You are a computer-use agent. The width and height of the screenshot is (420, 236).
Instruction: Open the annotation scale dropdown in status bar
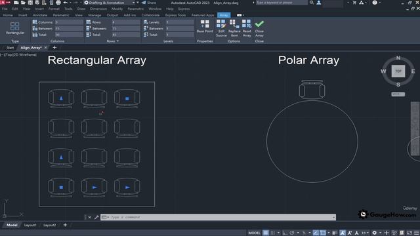(x=365, y=233)
